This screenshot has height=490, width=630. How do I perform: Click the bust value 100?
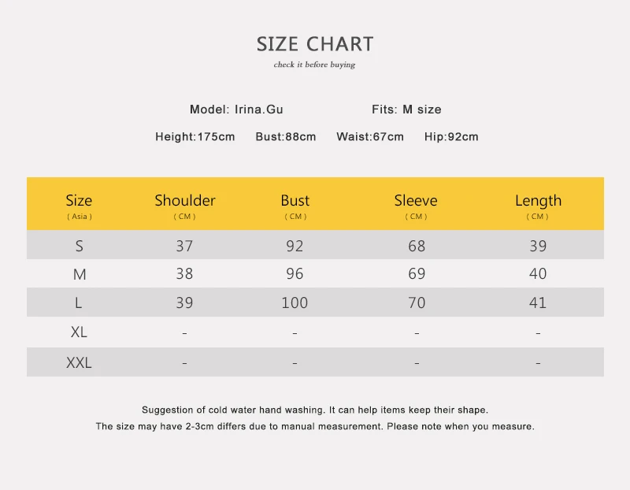point(295,303)
